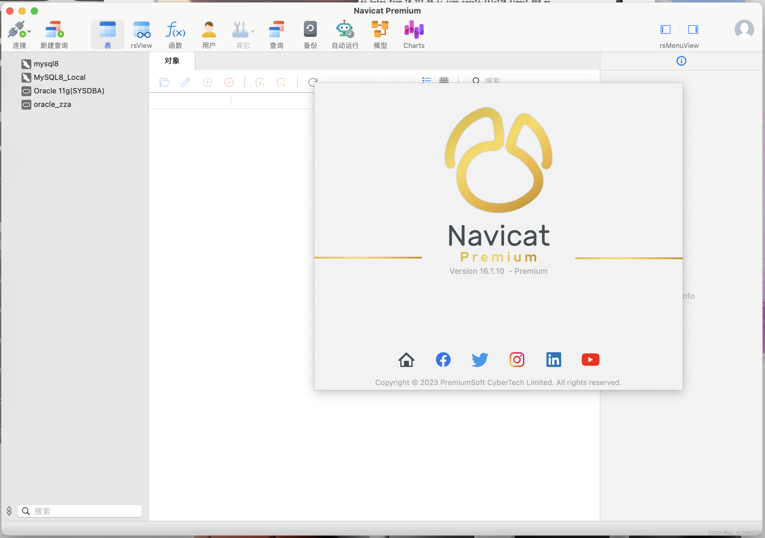The width and height of the screenshot is (765, 538).
Task: Focus the connection search field at bottom
Action: coord(80,511)
